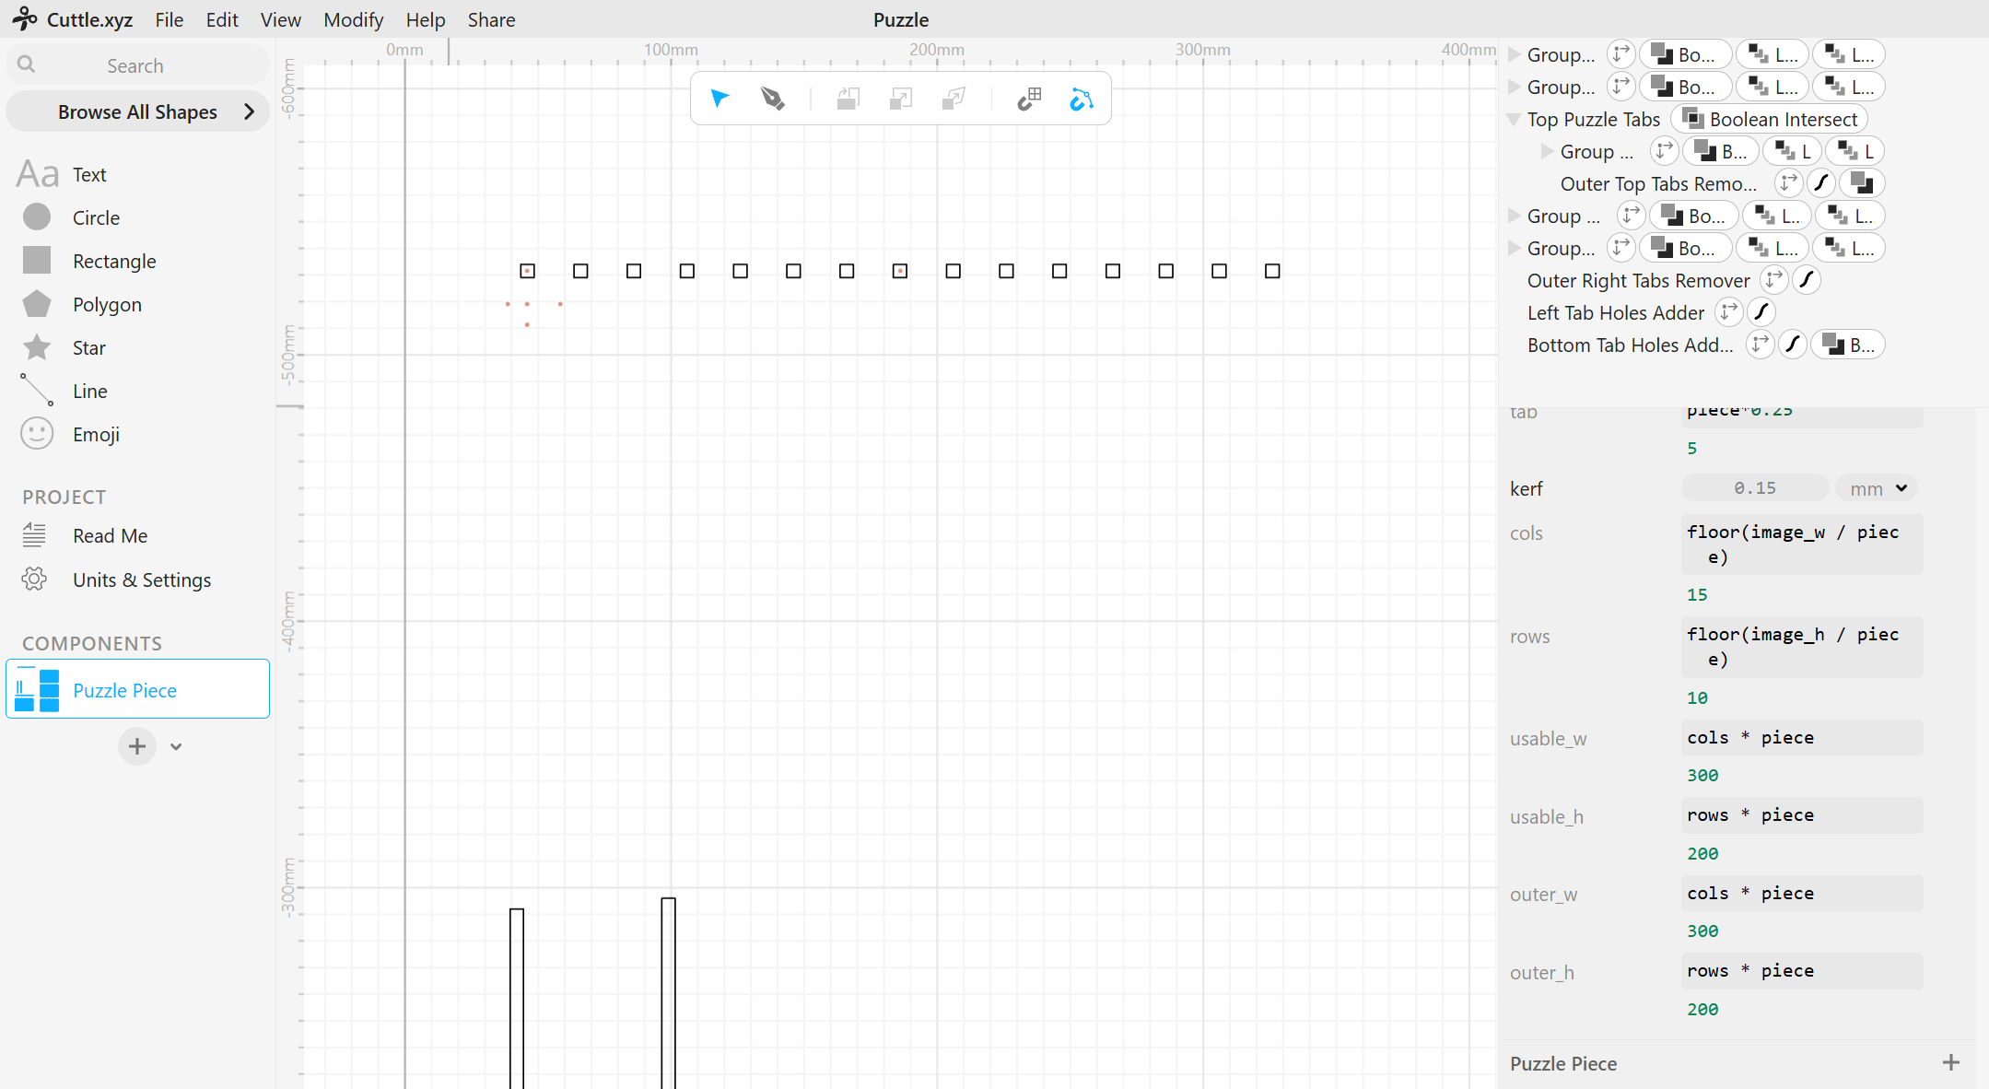
Task: Click the Puzzle project title
Action: coord(901,19)
